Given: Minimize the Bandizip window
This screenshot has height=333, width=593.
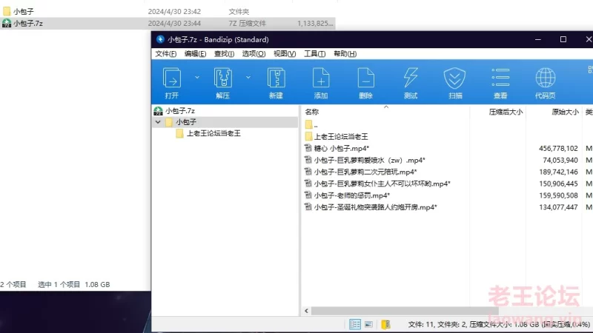Looking at the screenshot, I should [x=538, y=39].
